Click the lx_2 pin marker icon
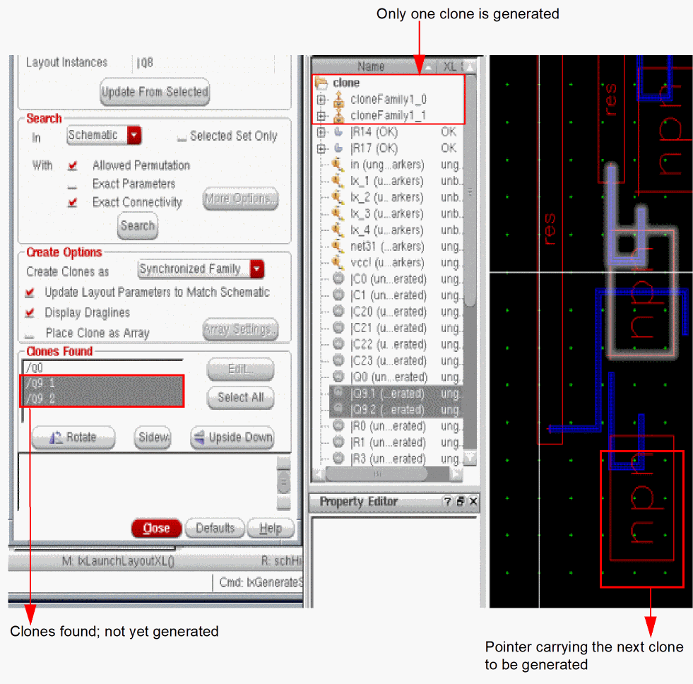693x684 pixels. point(338,197)
